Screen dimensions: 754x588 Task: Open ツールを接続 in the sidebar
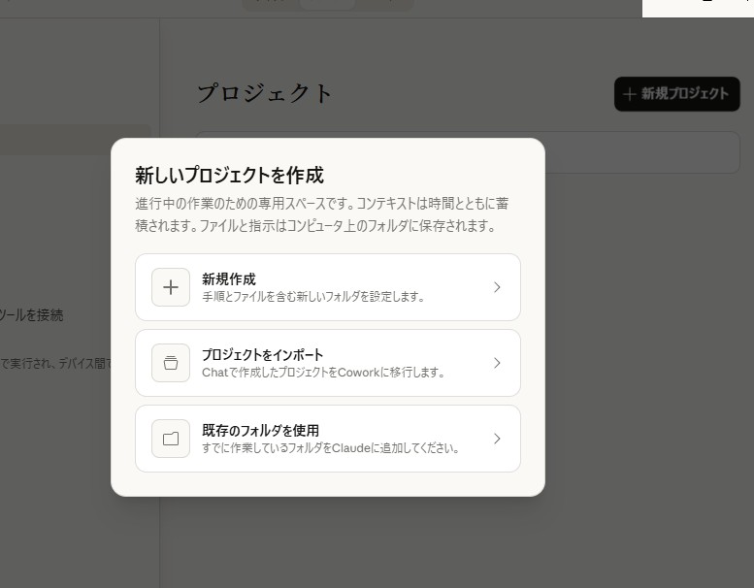32,315
